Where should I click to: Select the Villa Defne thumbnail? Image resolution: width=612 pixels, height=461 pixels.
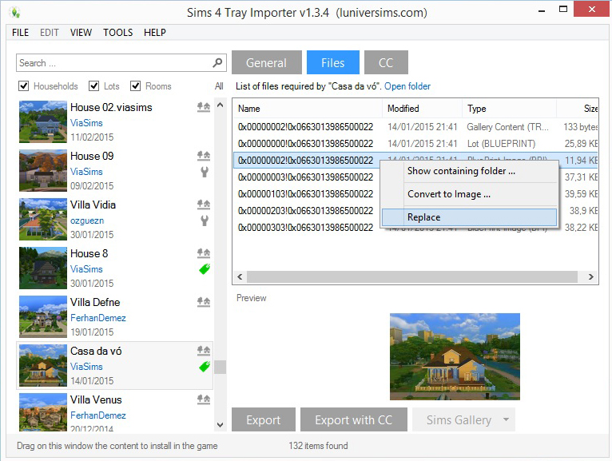[x=43, y=316]
